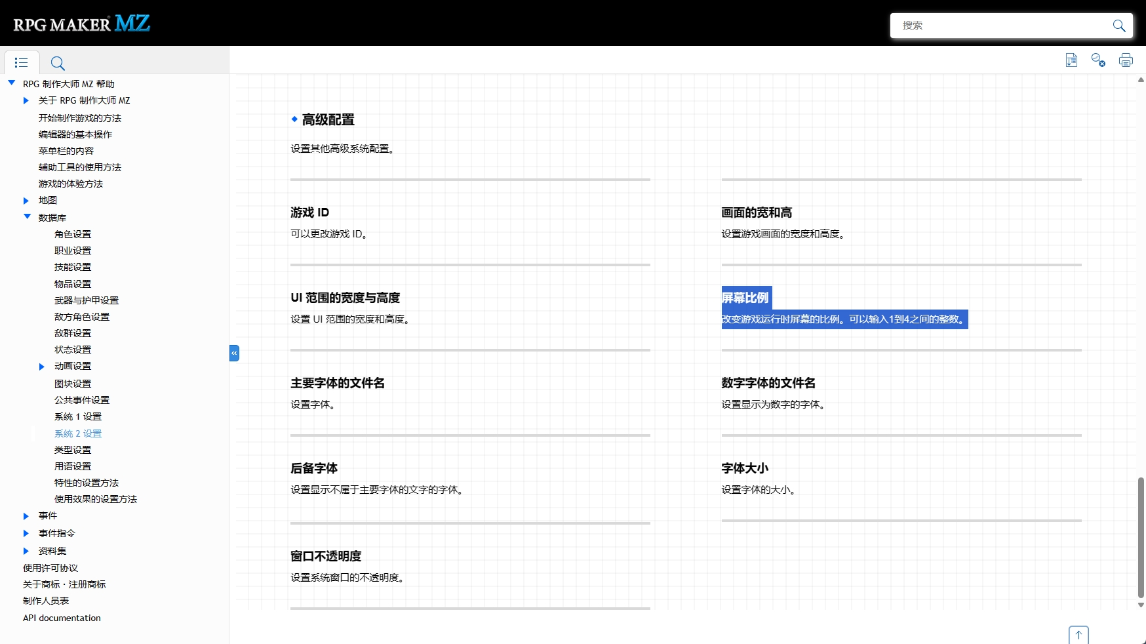Expand the 地图 tree node
Image resolution: width=1146 pixels, height=644 pixels.
point(26,201)
